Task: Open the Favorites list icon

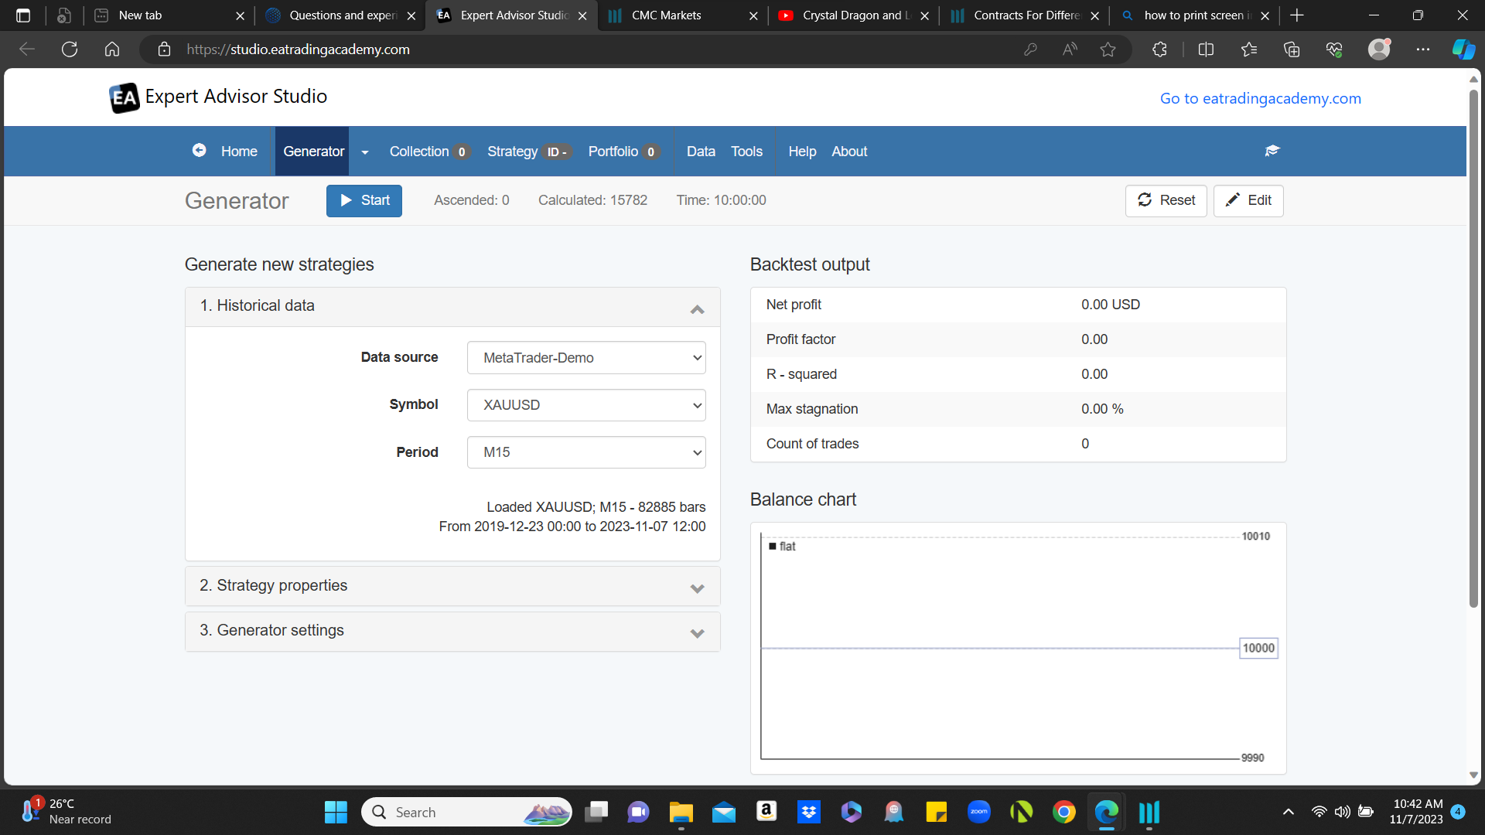Action: pyautogui.click(x=1248, y=49)
